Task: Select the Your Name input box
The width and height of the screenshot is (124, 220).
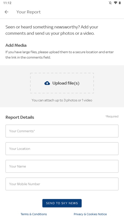Action: pyautogui.click(x=62, y=166)
